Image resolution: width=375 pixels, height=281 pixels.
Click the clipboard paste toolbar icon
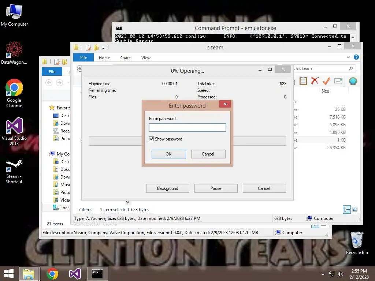click(303, 81)
